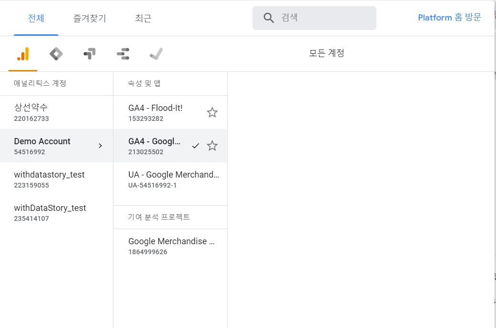The image size is (496, 328).
Task: Click the UA-54516992-1 property ID
Action: [x=152, y=185]
